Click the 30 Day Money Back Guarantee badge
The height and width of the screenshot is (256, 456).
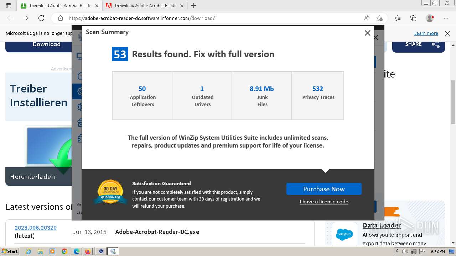110,192
